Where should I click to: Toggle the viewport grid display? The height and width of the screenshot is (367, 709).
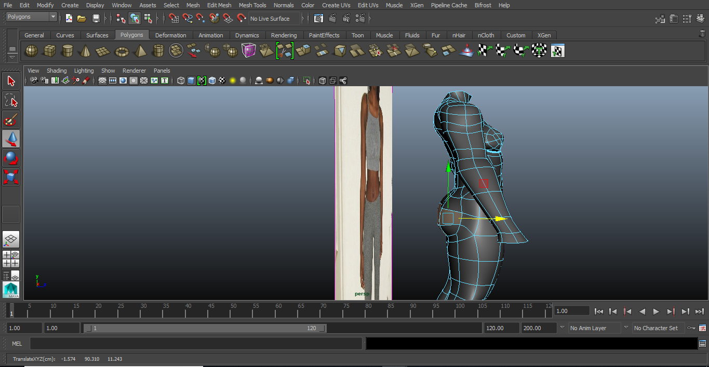coord(102,80)
